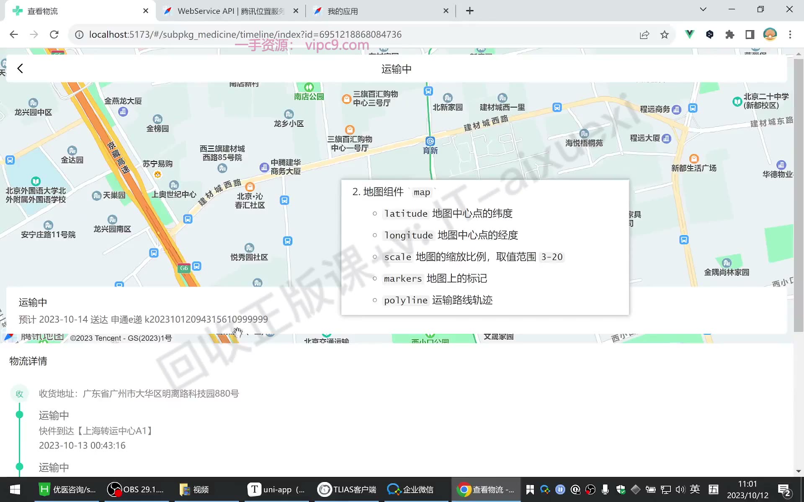Screen dimensions: 804x502
Task: Click the 南店公园 park marker
Action: click(309, 87)
